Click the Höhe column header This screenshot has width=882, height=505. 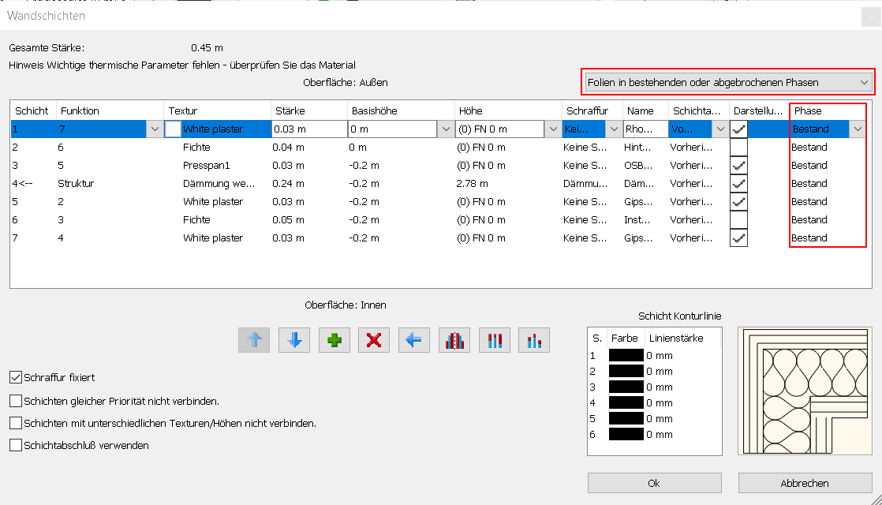coord(508,110)
